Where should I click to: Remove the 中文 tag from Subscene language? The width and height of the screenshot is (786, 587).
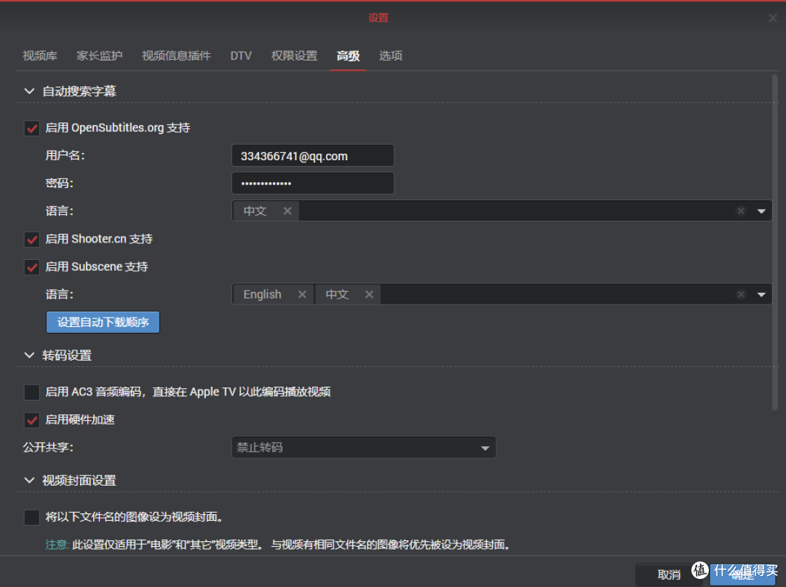[369, 294]
